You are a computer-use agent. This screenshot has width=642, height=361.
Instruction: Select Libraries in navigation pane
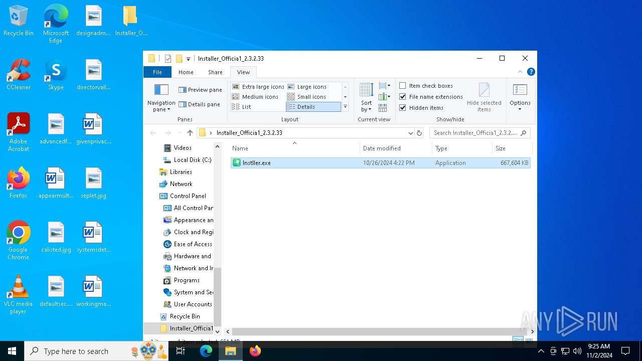click(x=176, y=172)
